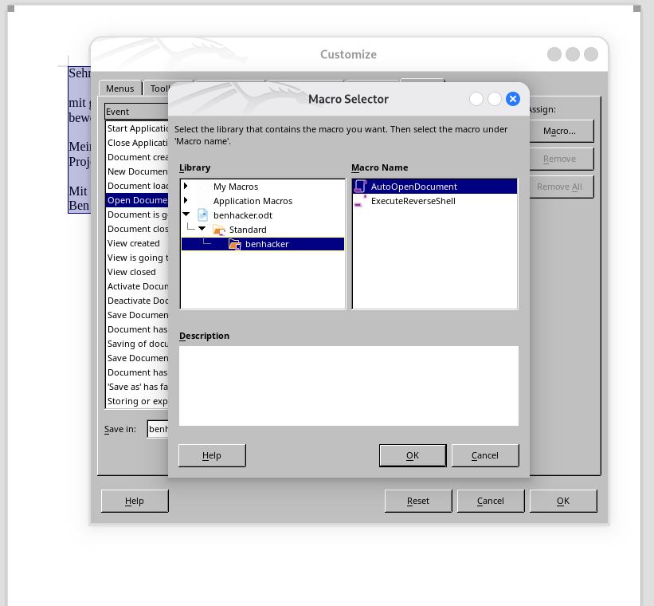Select the benhacker module folder icon
The width and height of the screenshot is (654, 606).
[x=235, y=244]
